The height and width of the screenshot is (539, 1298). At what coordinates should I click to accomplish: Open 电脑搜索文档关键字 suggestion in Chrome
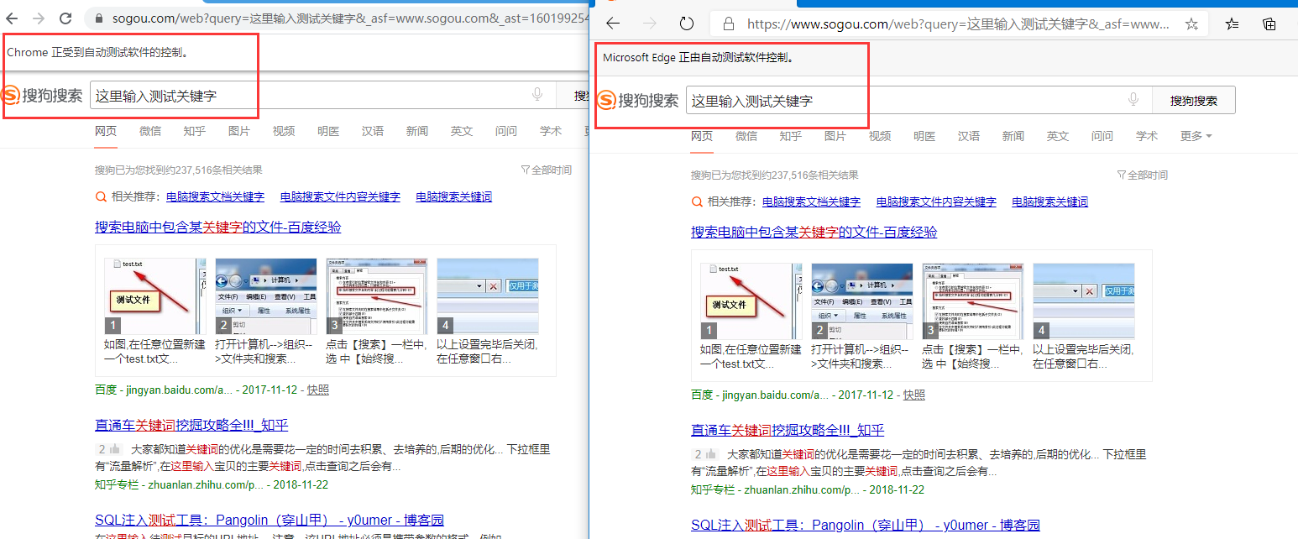215,197
